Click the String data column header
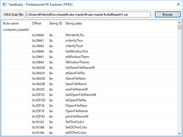The image size is (183, 137). (73, 23)
